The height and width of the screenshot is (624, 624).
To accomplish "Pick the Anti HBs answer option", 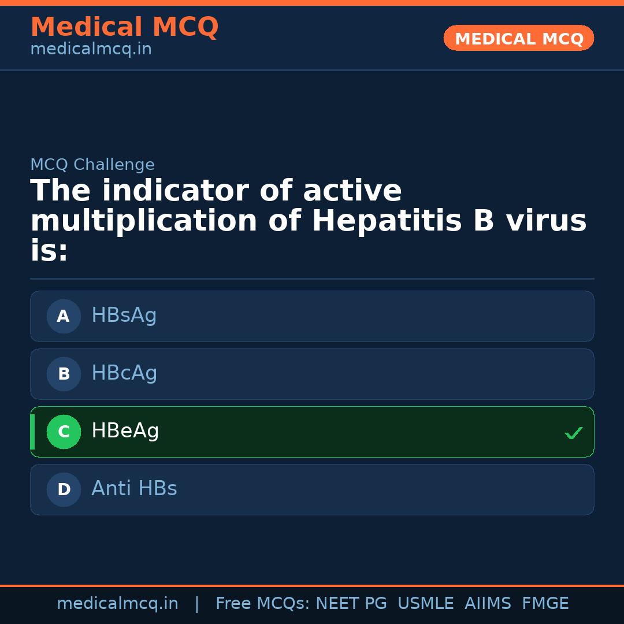I will click(134, 489).
